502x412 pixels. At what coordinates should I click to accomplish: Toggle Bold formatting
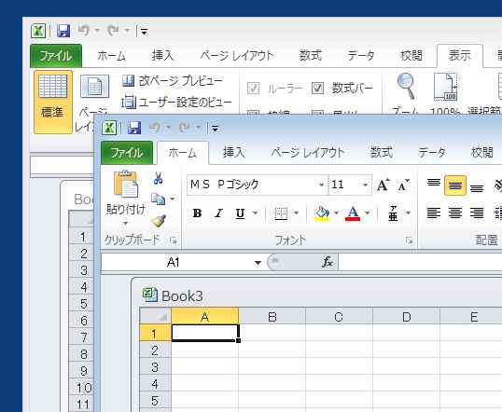pos(197,213)
